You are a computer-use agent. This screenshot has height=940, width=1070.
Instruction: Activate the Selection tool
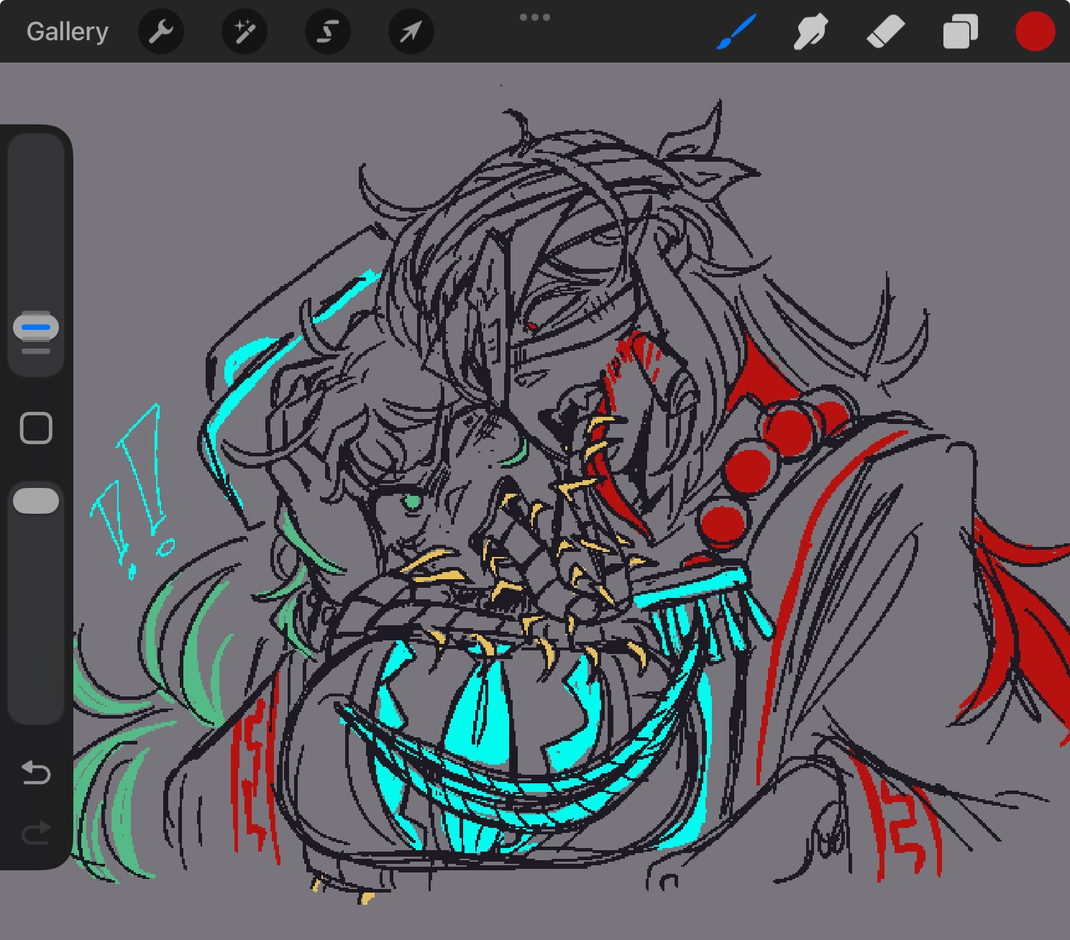328,32
